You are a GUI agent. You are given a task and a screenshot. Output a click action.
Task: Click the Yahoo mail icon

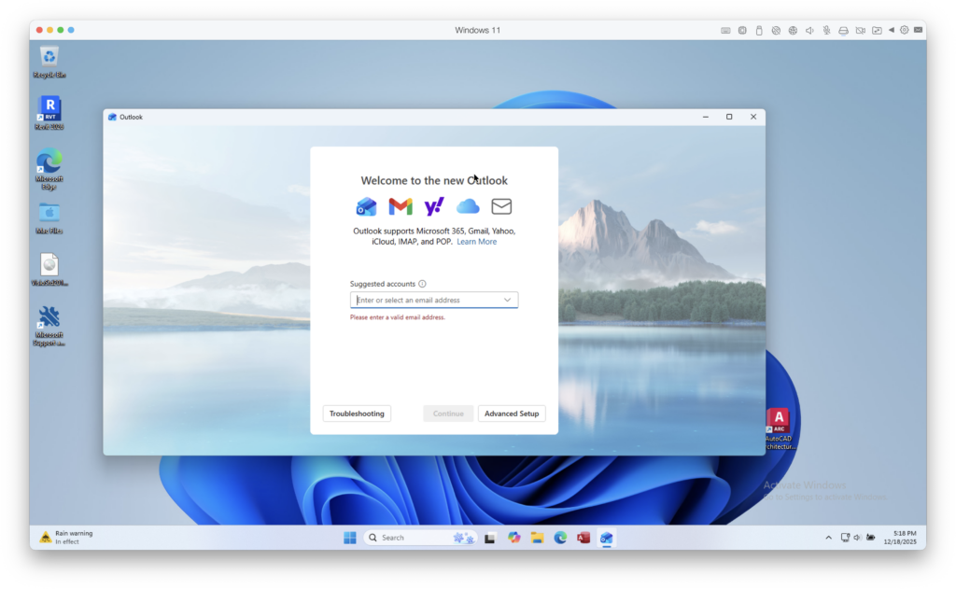[x=434, y=206]
